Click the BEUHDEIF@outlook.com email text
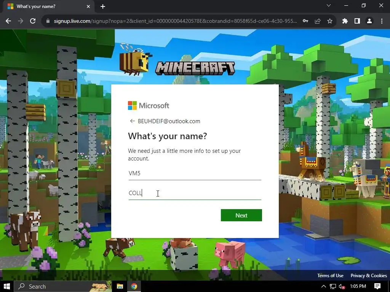The image size is (390, 292). (169, 121)
